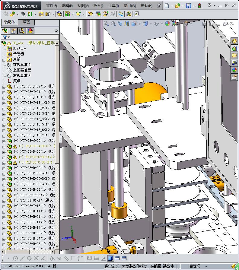The height and width of the screenshot is (270, 239).
Task: Open the New document dropdown arrow
Action: [172, 6]
